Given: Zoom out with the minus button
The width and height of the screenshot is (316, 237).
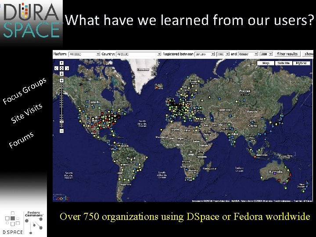Looking at the screenshot, I should tap(62, 131).
